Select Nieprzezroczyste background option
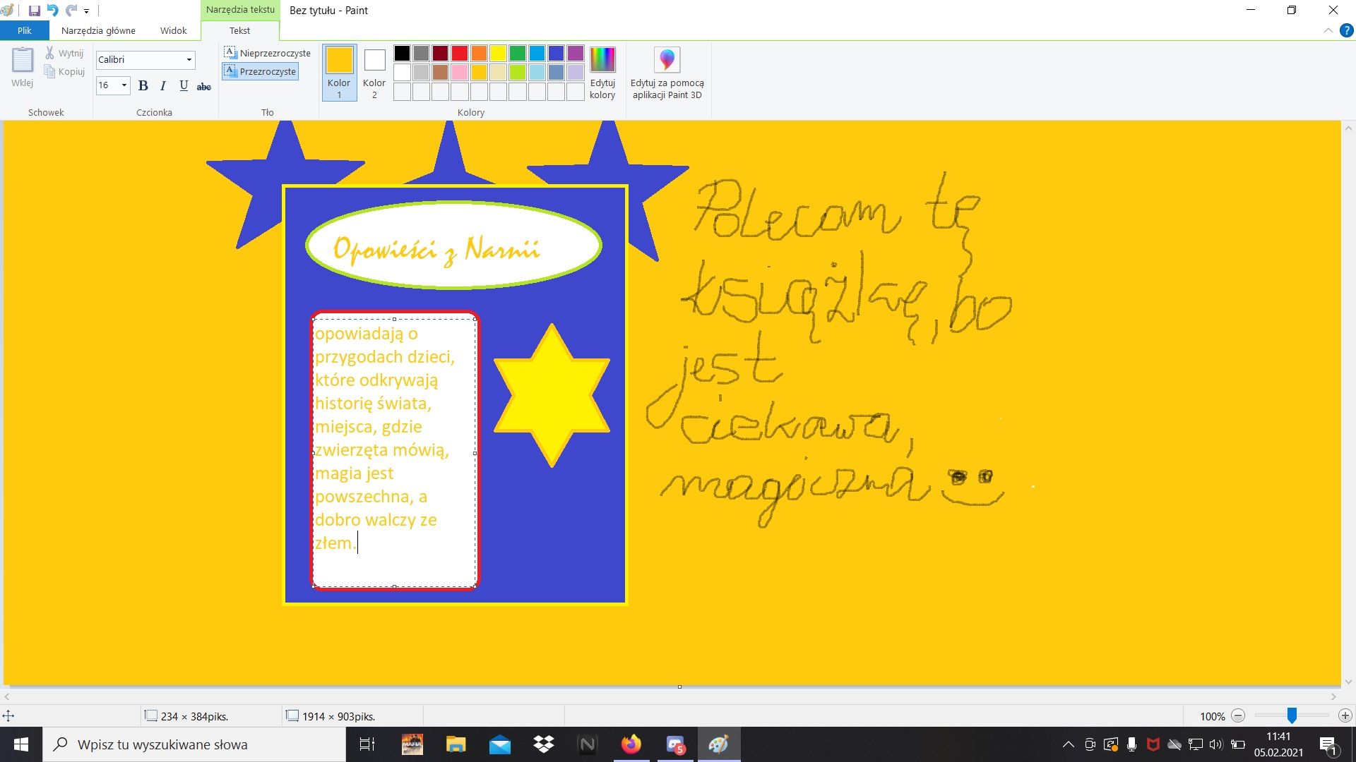1356x762 pixels. pos(267,53)
